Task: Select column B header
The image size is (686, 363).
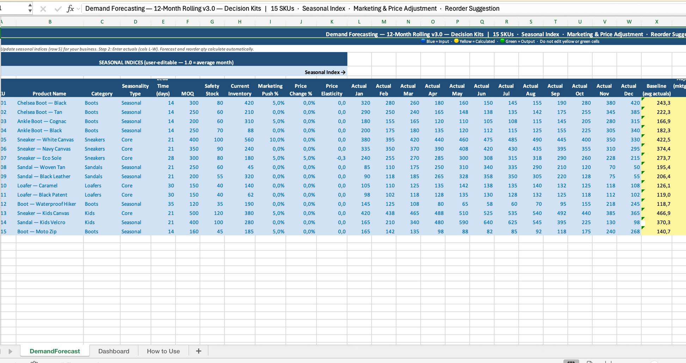Action: [x=50, y=22]
